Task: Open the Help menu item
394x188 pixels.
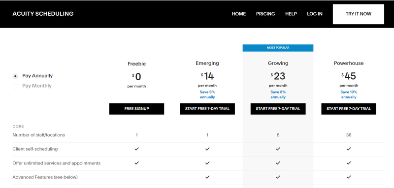Action: tap(291, 14)
